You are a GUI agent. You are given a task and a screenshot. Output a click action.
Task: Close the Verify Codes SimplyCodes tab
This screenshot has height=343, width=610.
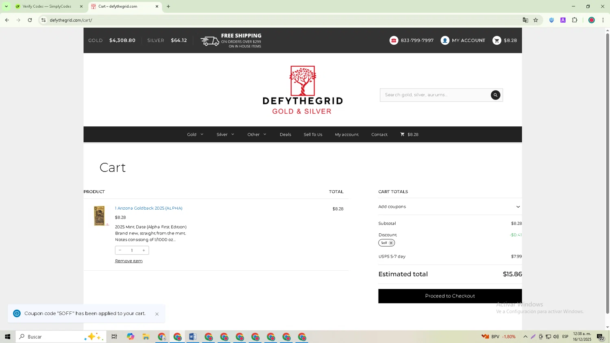point(81,7)
